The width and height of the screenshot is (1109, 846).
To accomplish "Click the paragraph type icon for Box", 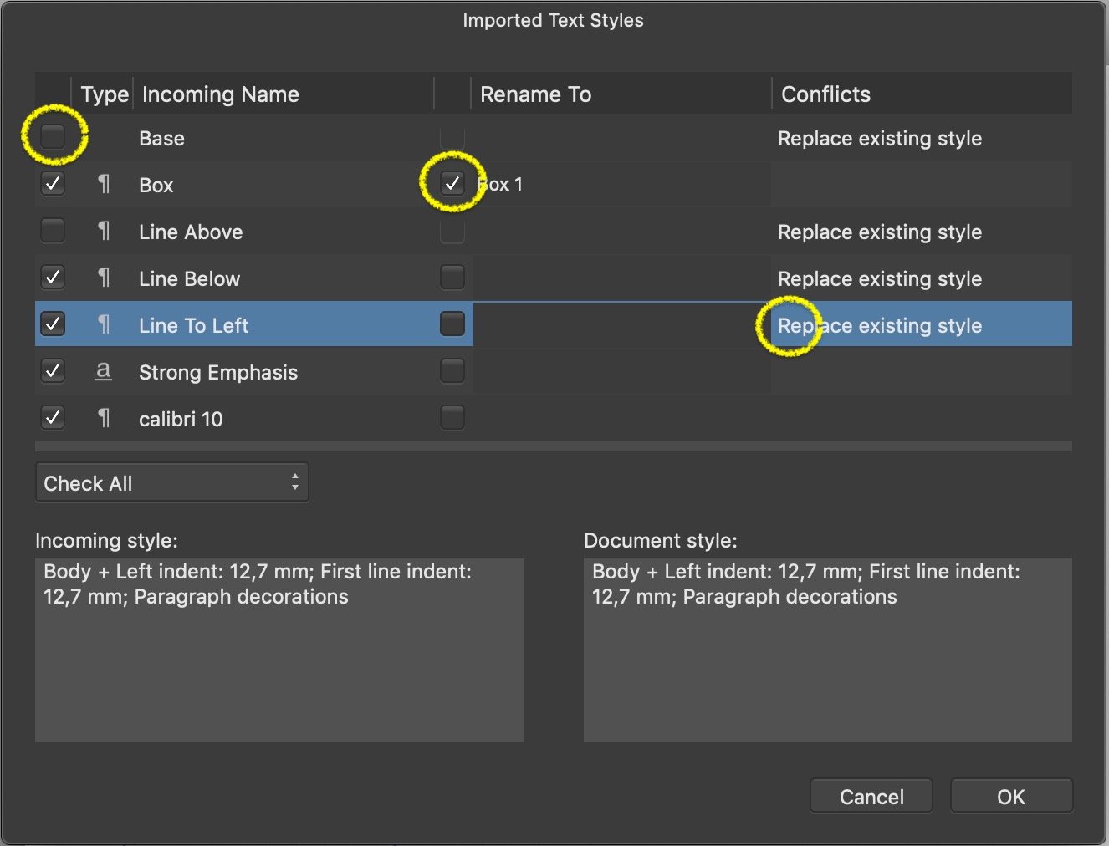I will click(104, 184).
